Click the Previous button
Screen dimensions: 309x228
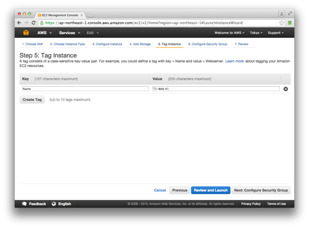pyautogui.click(x=180, y=190)
